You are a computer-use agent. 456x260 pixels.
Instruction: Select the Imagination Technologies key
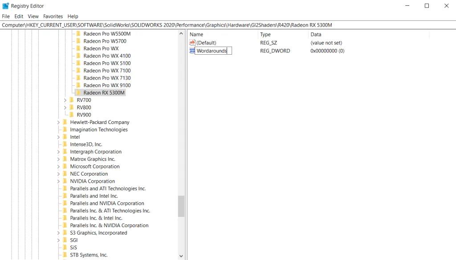coord(99,130)
